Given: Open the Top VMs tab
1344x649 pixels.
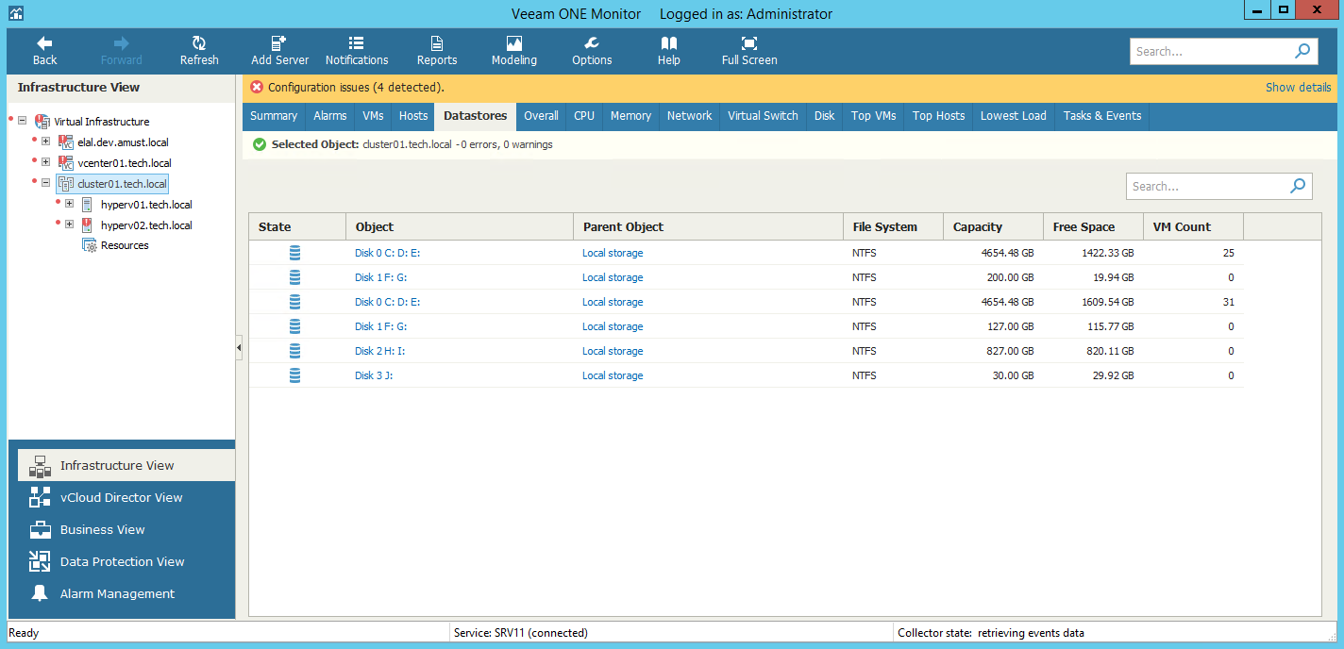Looking at the screenshot, I should 874,116.
